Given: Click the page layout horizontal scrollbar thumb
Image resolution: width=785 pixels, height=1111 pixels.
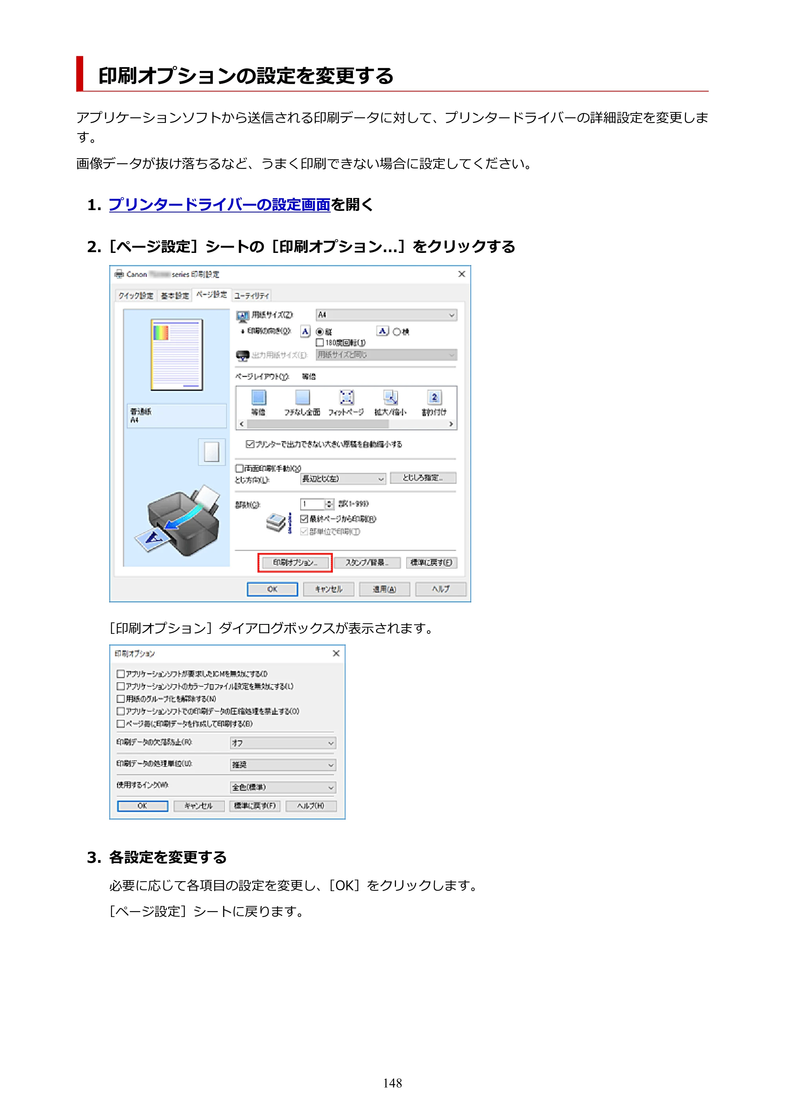Looking at the screenshot, I should 318,424.
